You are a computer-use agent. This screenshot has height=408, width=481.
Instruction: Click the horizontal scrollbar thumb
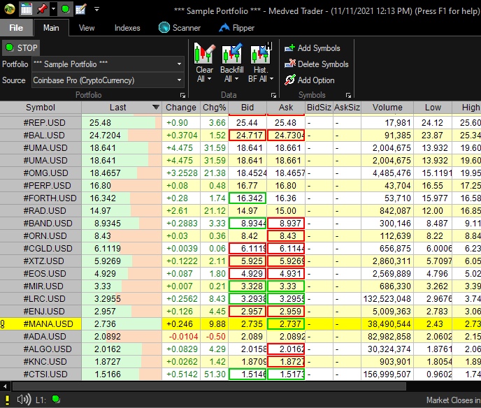pos(209,386)
